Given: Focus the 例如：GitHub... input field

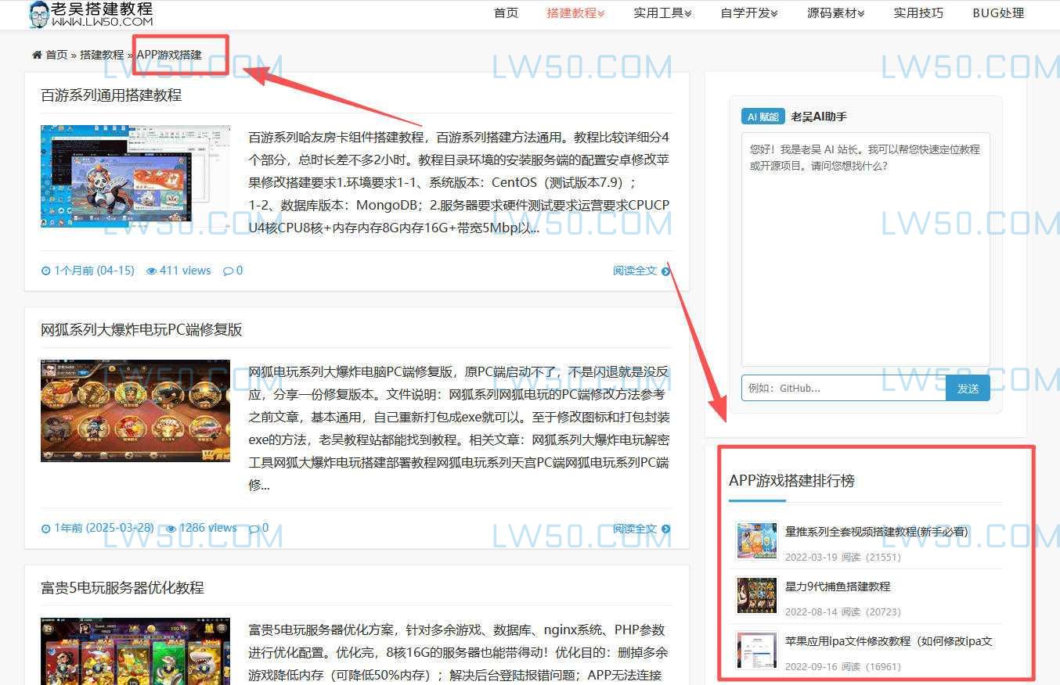Looking at the screenshot, I should pyautogui.click(x=844, y=388).
